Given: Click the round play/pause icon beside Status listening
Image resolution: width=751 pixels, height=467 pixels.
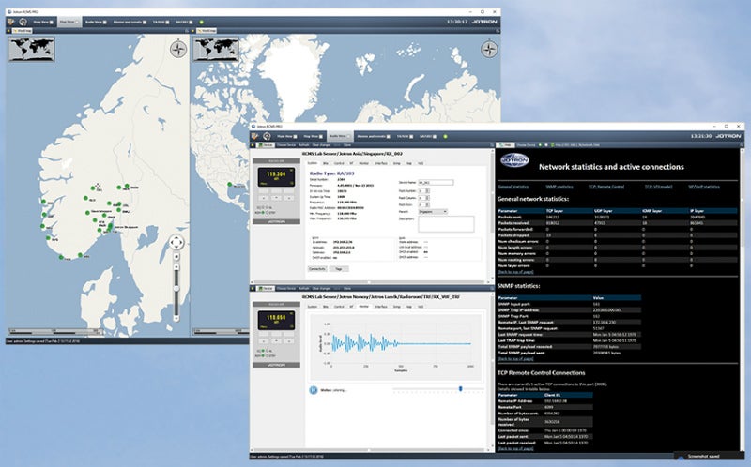Looking at the screenshot, I should click(313, 388).
